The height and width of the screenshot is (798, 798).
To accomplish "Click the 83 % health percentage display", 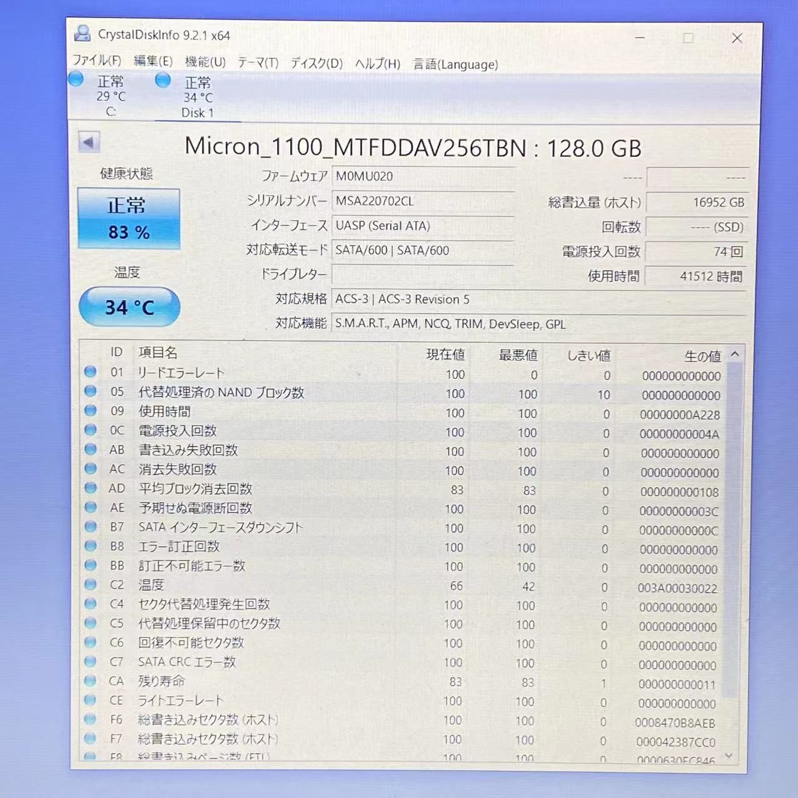I will (x=129, y=232).
